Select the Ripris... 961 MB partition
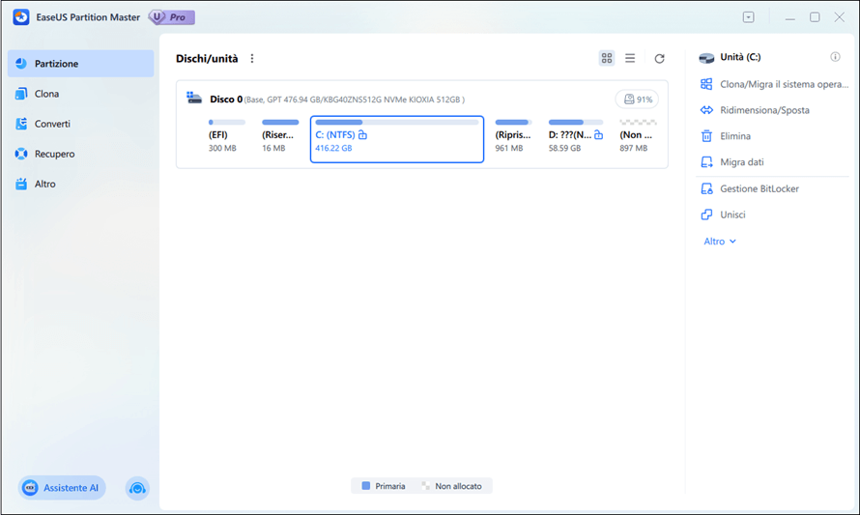The width and height of the screenshot is (860, 515). coord(513,136)
